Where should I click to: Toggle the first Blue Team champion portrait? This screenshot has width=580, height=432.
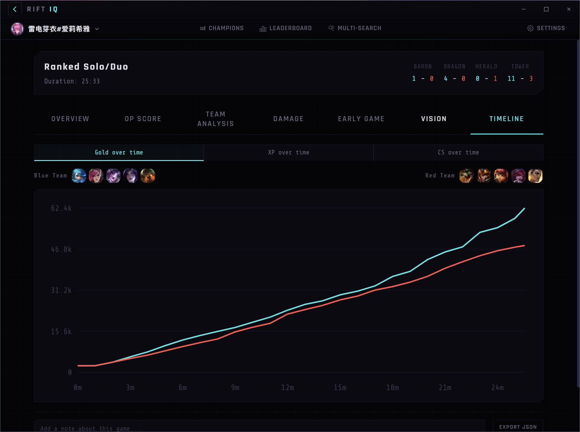click(x=79, y=176)
